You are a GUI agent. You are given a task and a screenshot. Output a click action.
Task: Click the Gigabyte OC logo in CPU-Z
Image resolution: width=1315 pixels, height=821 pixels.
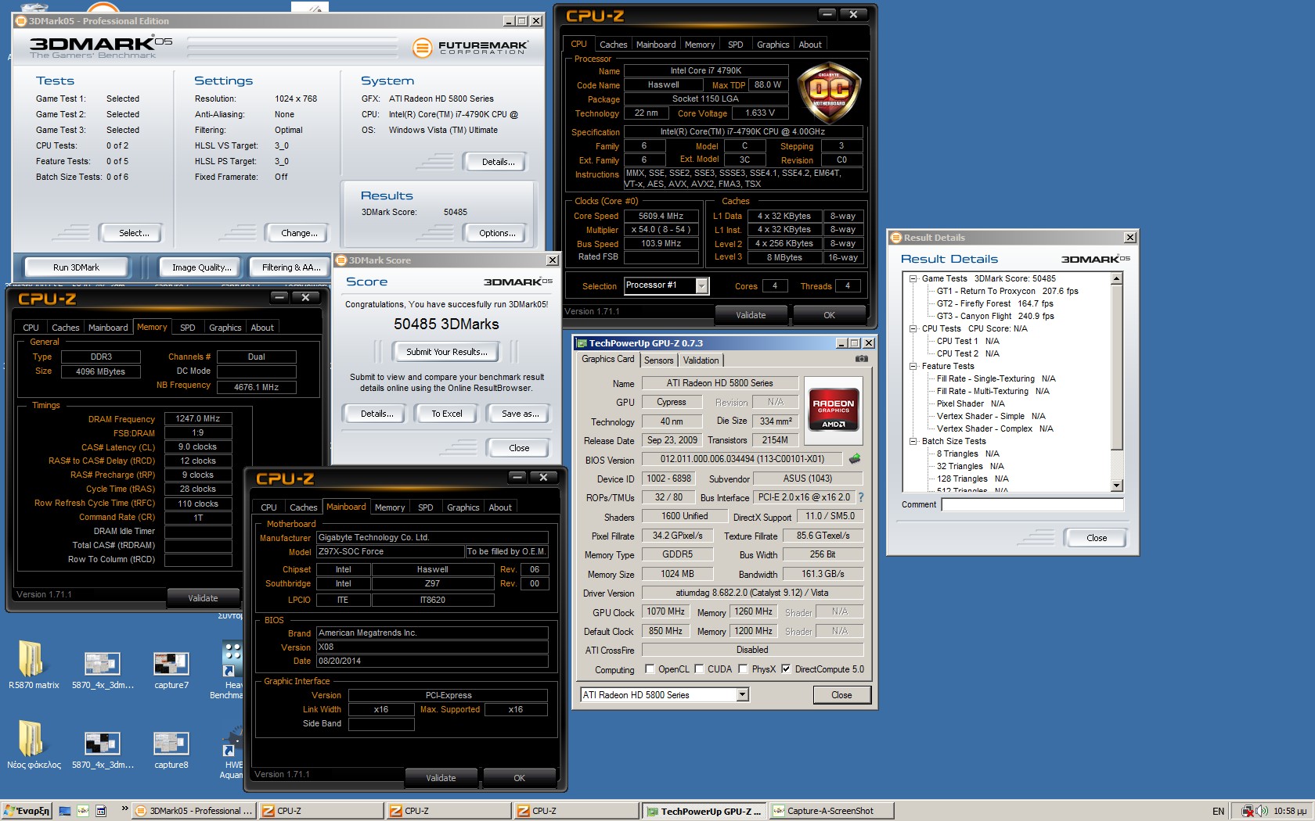point(829,92)
